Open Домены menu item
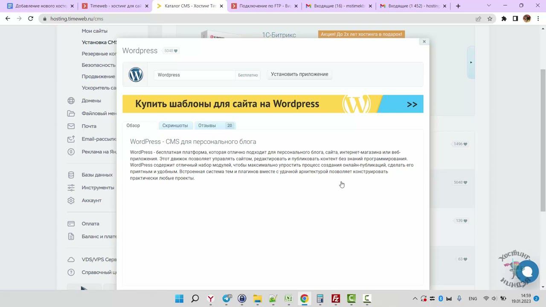Viewport: 546px width, 307px height. 91,101
